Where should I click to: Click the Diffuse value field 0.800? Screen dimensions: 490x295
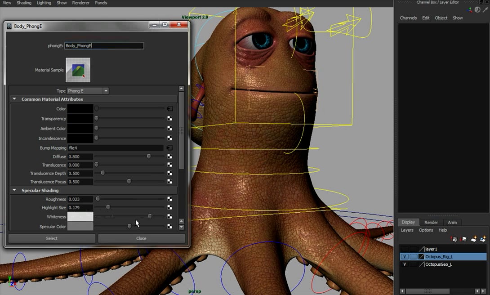(x=80, y=156)
